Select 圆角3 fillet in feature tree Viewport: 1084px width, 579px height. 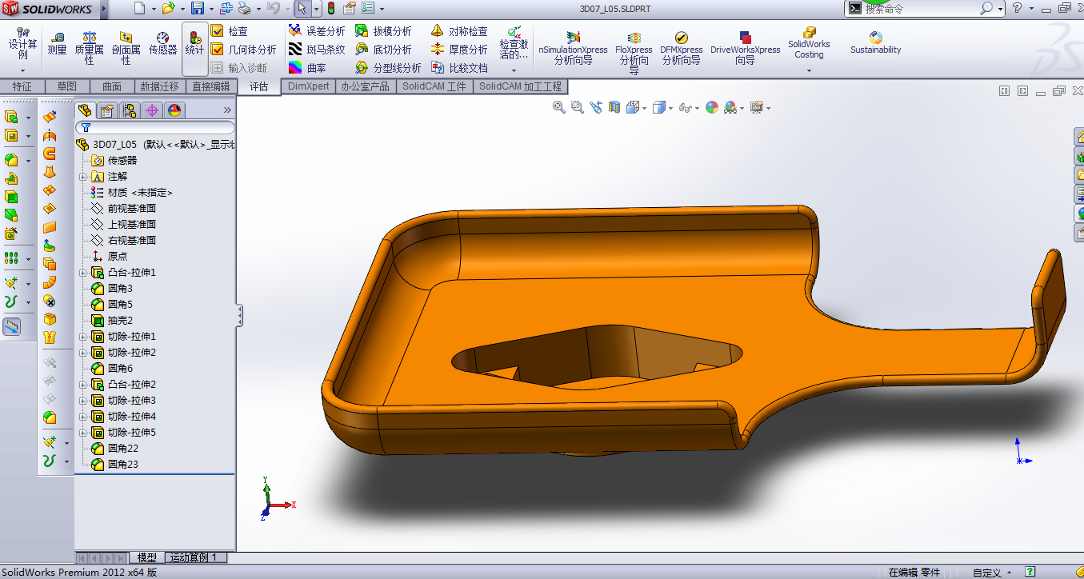click(120, 289)
